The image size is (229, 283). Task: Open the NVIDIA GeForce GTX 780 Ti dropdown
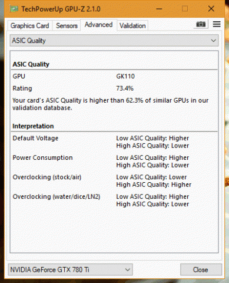[x=70, y=269]
